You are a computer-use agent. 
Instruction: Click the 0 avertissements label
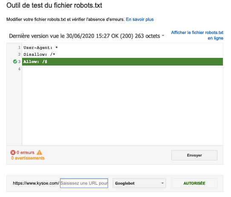pyautogui.click(x=28, y=158)
